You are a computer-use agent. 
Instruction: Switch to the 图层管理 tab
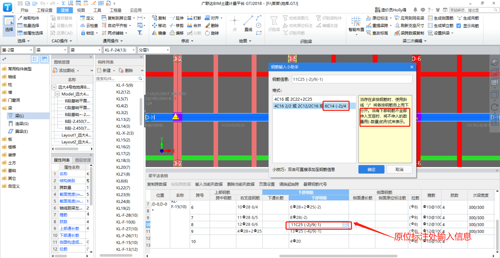point(83,160)
